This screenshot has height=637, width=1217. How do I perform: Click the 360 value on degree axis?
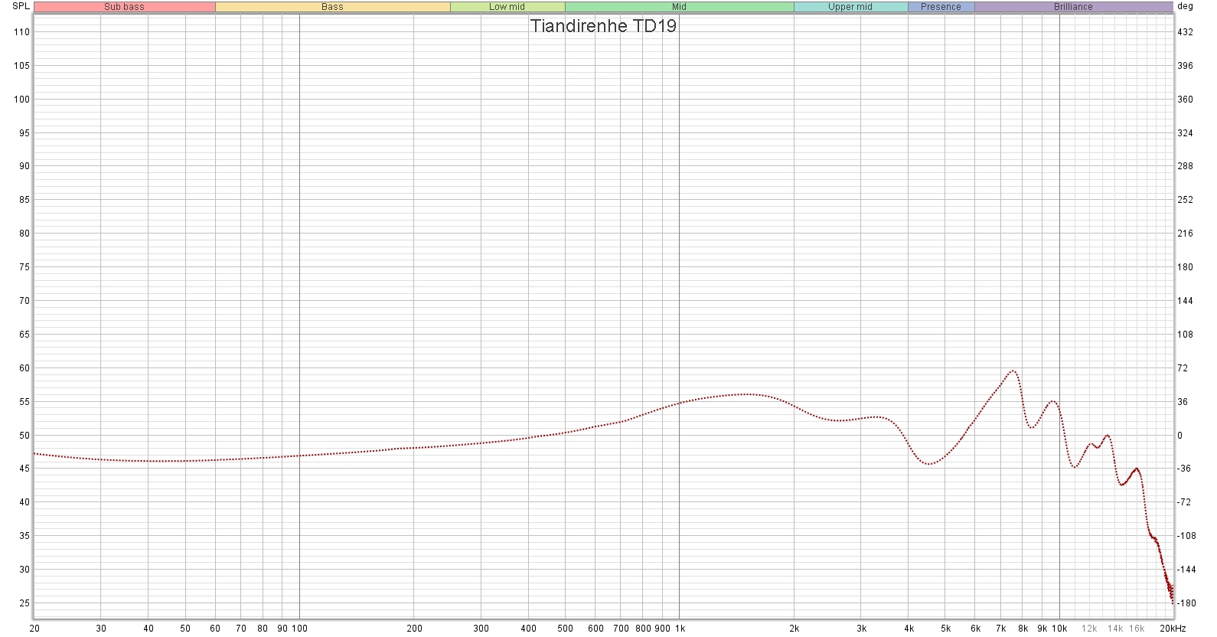[1185, 100]
